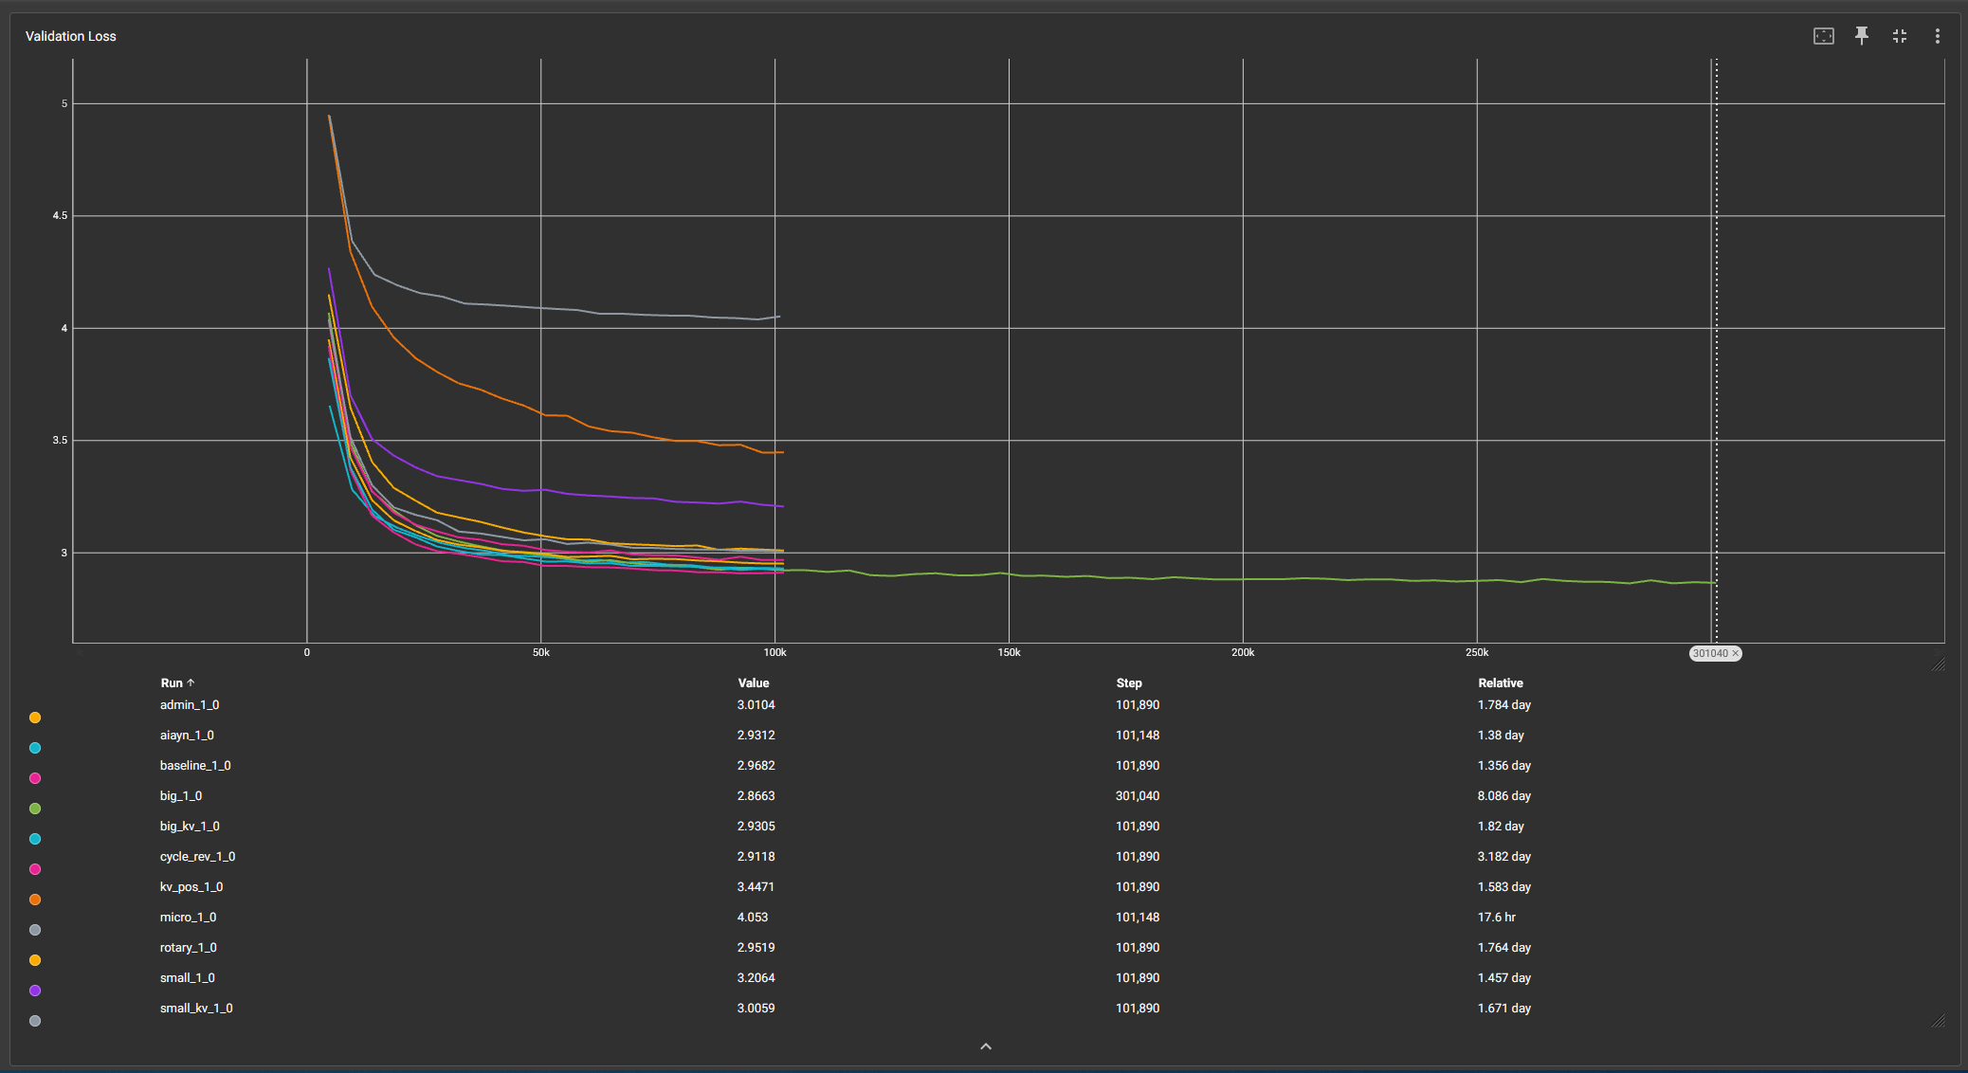Click the table resize handle at bottom right

pyautogui.click(x=1939, y=1021)
